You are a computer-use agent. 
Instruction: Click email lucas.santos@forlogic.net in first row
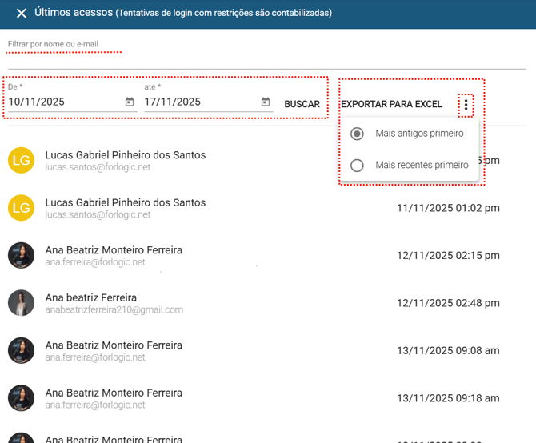[x=98, y=168]
